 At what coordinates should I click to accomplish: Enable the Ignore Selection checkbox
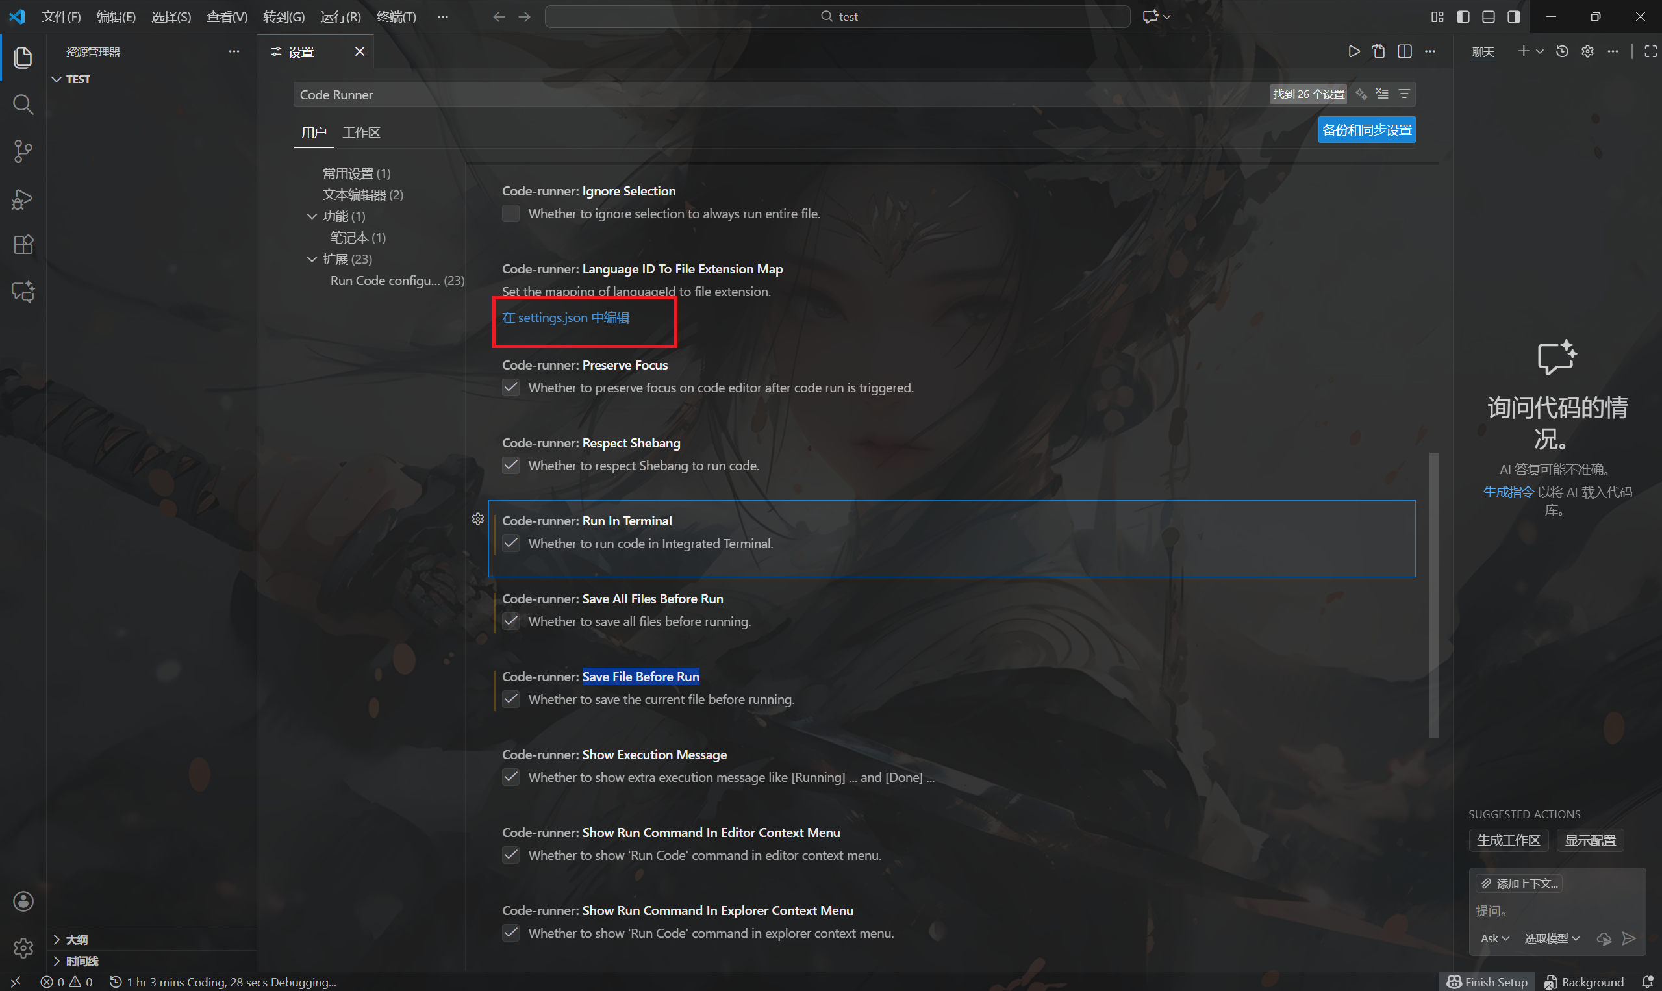pyautogui.click(x=511, y=214)
